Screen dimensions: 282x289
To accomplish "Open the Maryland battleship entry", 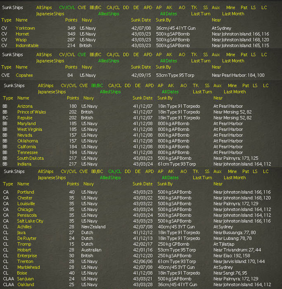I will (x=26, y=123).
